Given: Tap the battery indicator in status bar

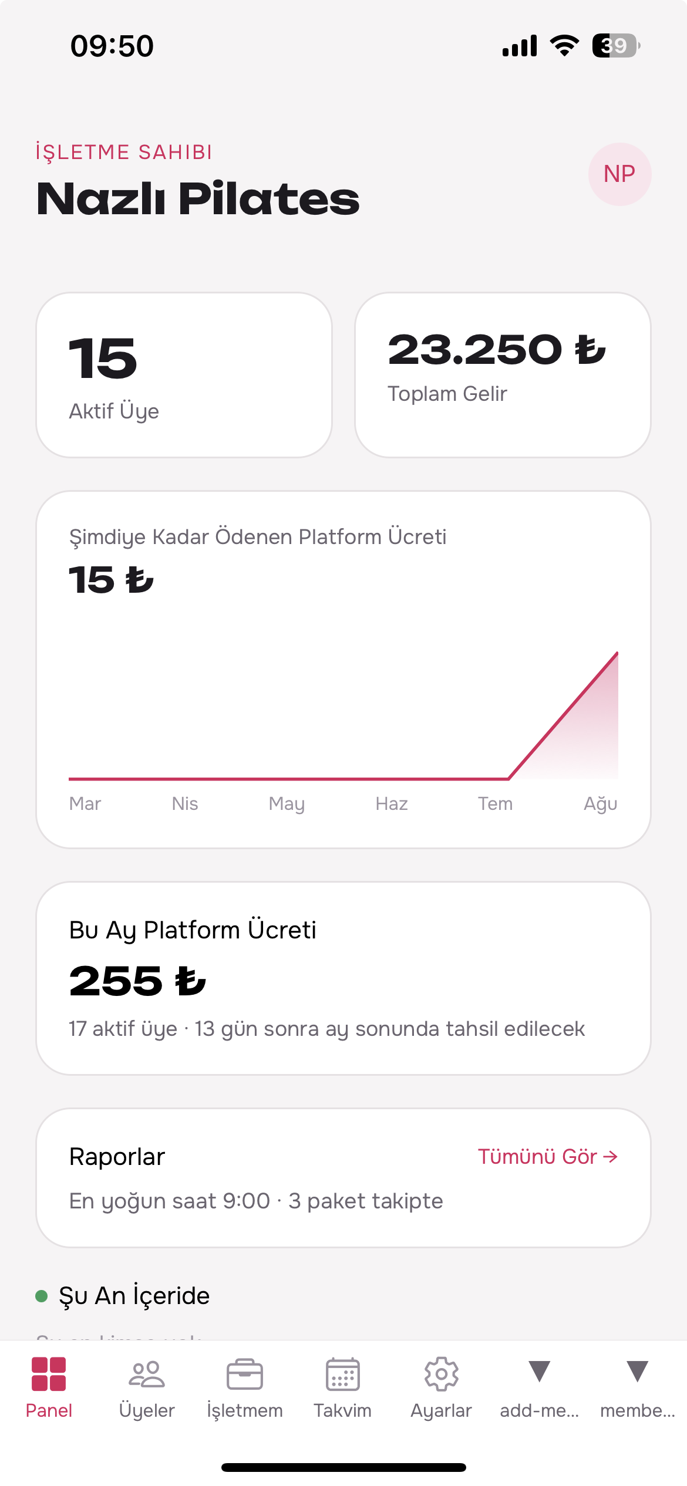Looking at the screenshot, I should [x=615, y=46].
